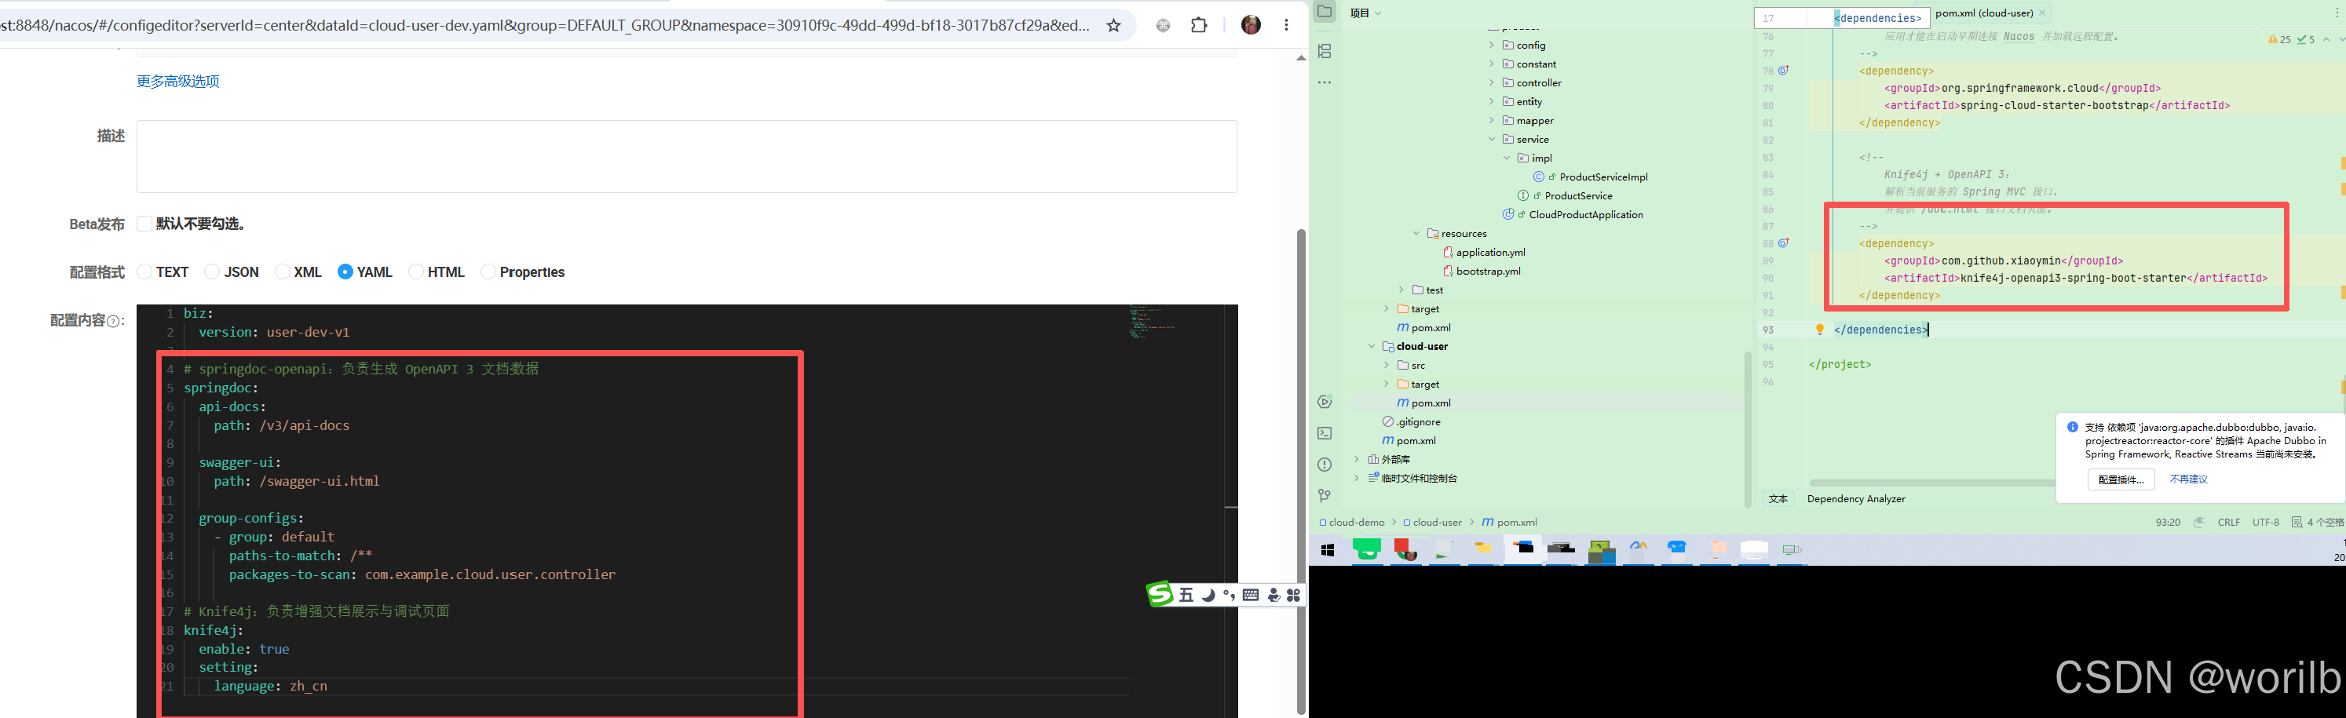Click the 4 个空格 indent setting

pos(2318,523)
